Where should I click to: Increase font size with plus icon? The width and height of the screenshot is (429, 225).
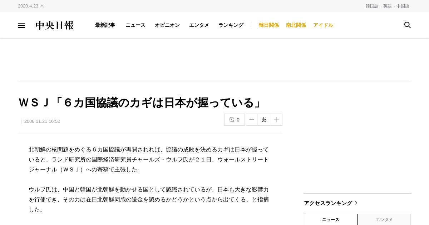(x=276, y=120)
